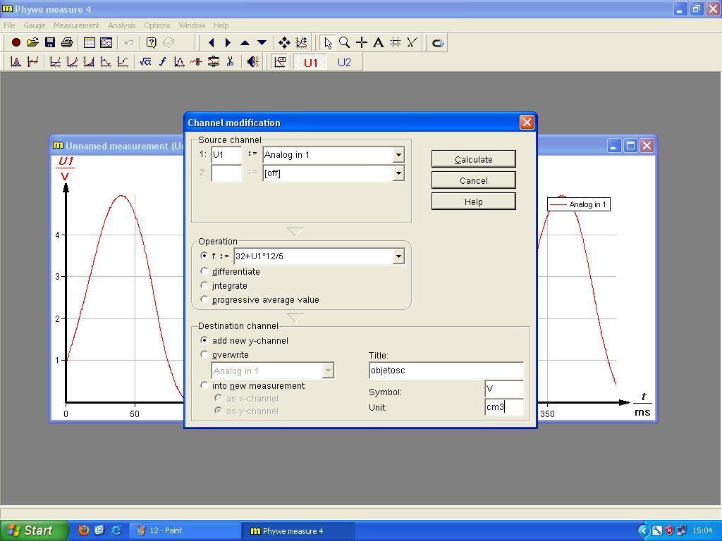Open the File menu

[x=9, y=25]
